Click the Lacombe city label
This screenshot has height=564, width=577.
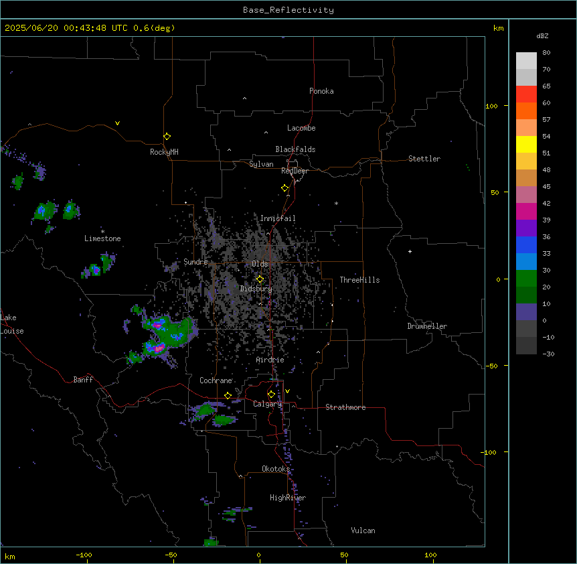tap(301, 128)
